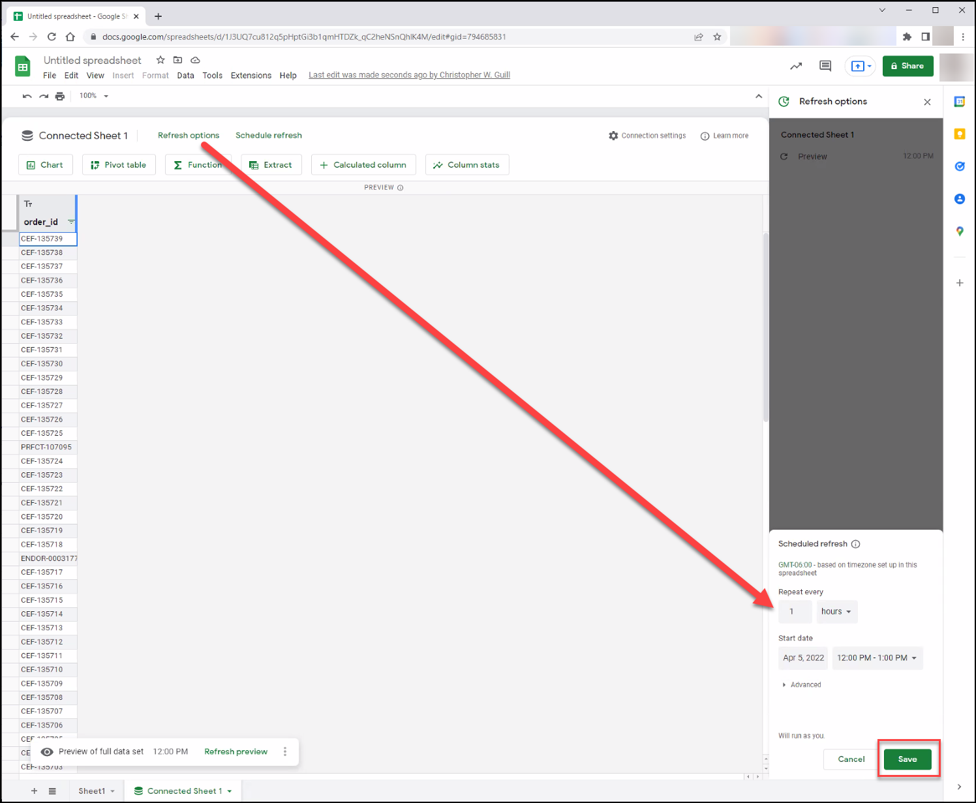Click the undo arrow icon

(x=27, y=96)
